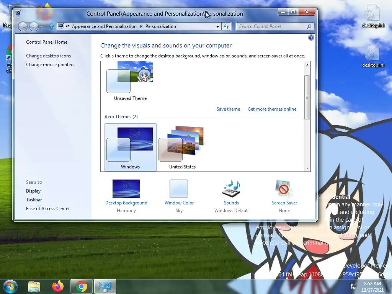Click Get more themes online
This screenshot has height=294, width=392.
pos(272,109)
